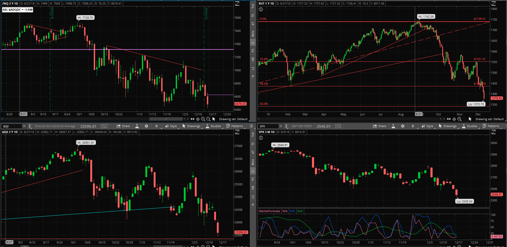Image resolution: width=507 pixels, height=247 pixels.
Task: Open Drawings menu in $DJI toolbar
Action: (191, 126)
